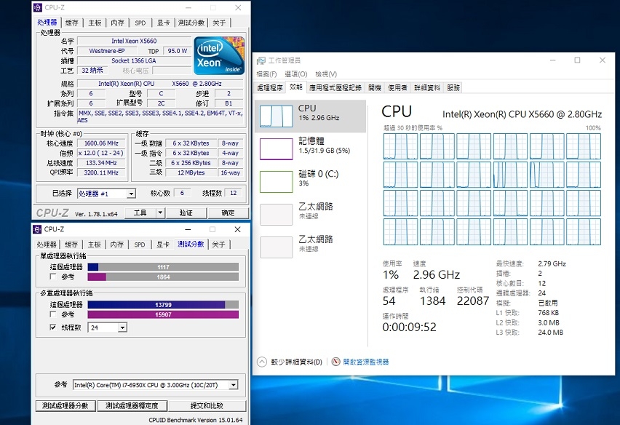This screenshot has width=620, height=425.
Task: Uncheck the 线程数 checkbox
Action: click(x=52, y=328)
